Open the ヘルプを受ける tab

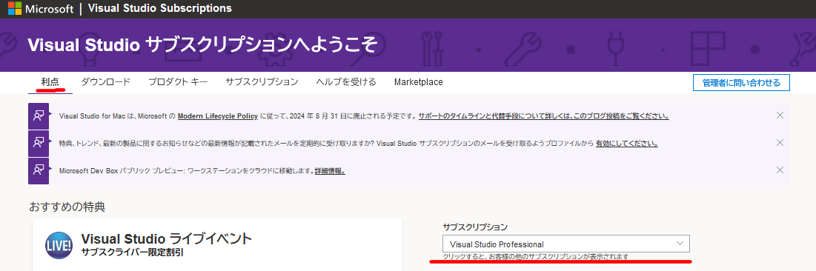coord(346,82)
